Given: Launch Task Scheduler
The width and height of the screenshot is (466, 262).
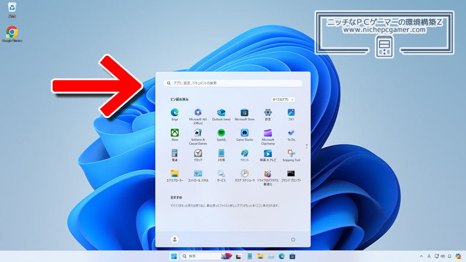Looking at the screenshot, I should 244,175.
